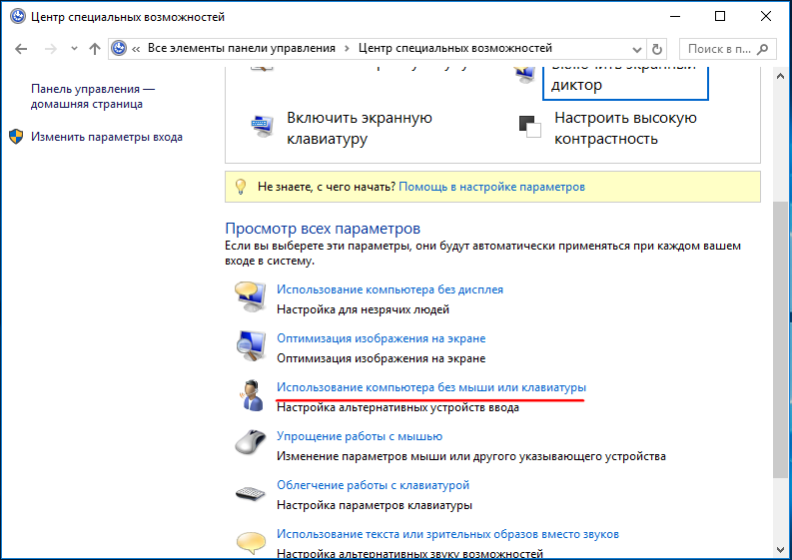Maximize the Ease of Access Center window
Image resolution: width=792 pixels, height=560 pixels.
click(x=720, y=16)
